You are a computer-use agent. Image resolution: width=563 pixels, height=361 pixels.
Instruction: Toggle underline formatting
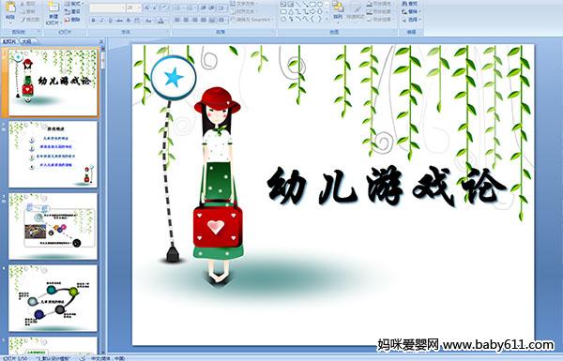(110, 21)
